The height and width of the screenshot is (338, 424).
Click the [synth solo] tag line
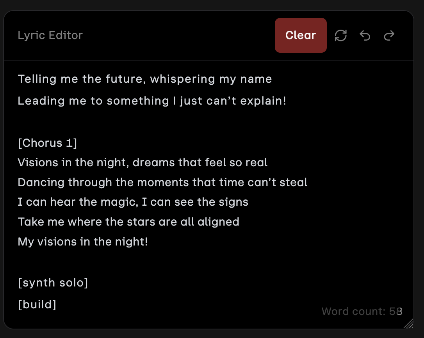53,283
